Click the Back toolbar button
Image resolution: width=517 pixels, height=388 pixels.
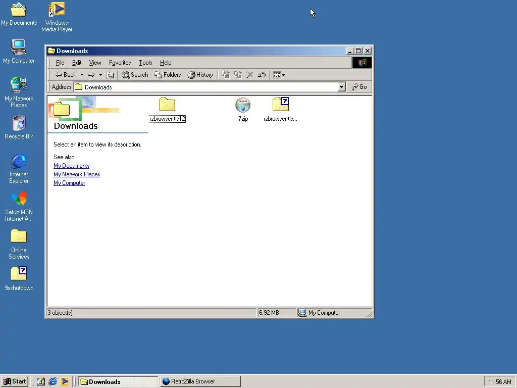tap(66, 75)
